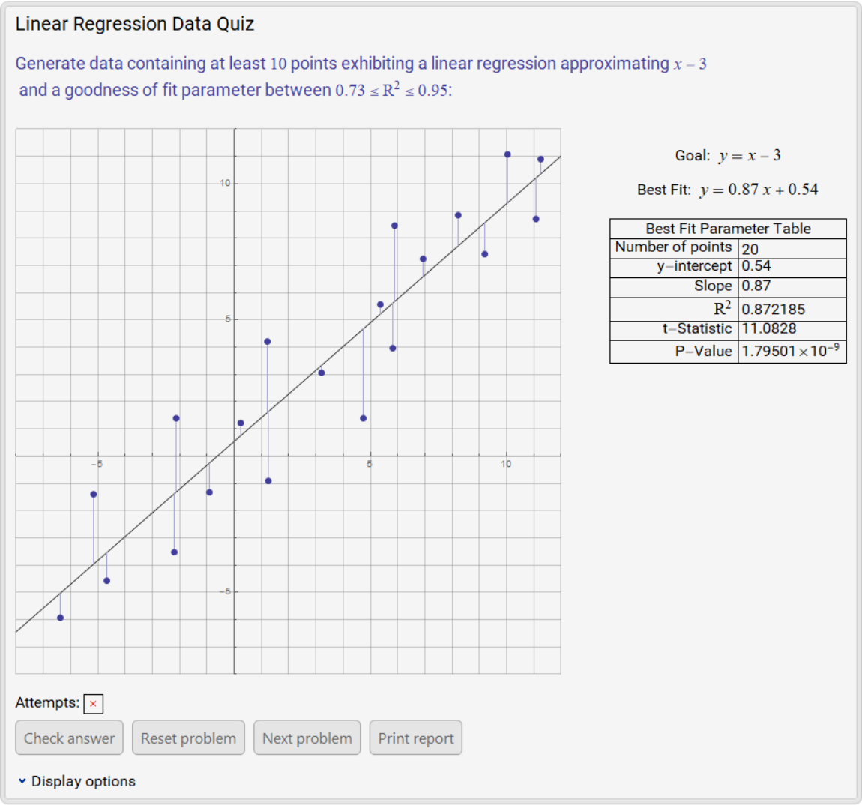Click the chevron beside Display options
This screenshot has width=862, height=805.
click(22, 780)
